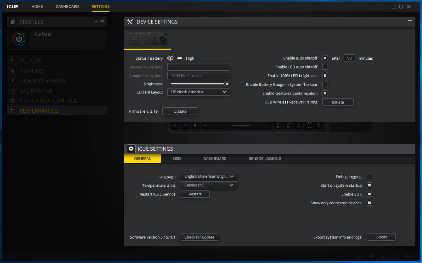Viewport: 422px width, 263px height.
Task: Go to the HOME tab
Action: pos(37,7)
